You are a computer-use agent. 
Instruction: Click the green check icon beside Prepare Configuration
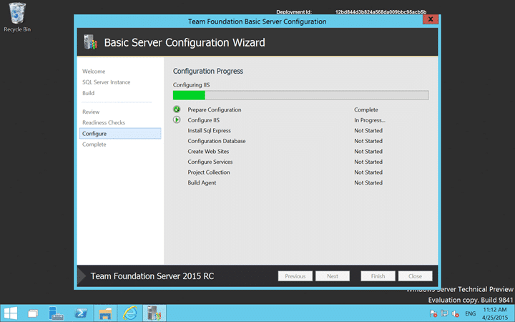point(177,109)
